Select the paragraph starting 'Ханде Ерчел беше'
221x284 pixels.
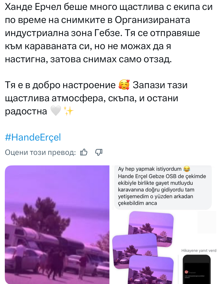(x=109, y=33)
